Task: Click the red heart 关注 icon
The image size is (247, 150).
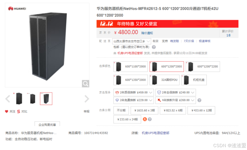Action: tap(6, 112)
